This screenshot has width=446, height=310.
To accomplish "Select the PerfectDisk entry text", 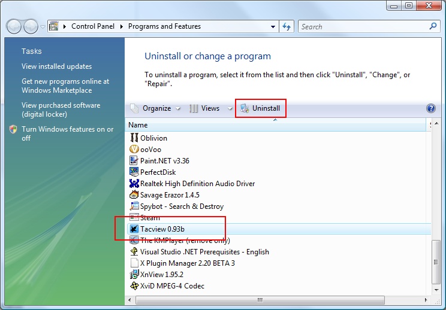I will 158,172.
